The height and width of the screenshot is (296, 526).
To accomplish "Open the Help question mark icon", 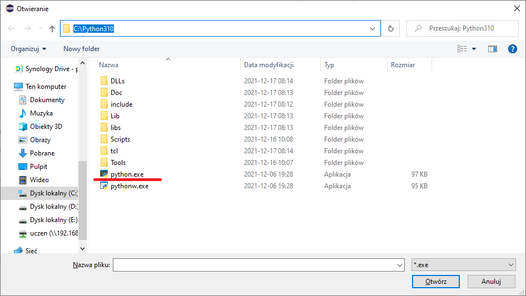I will [513, 49].
